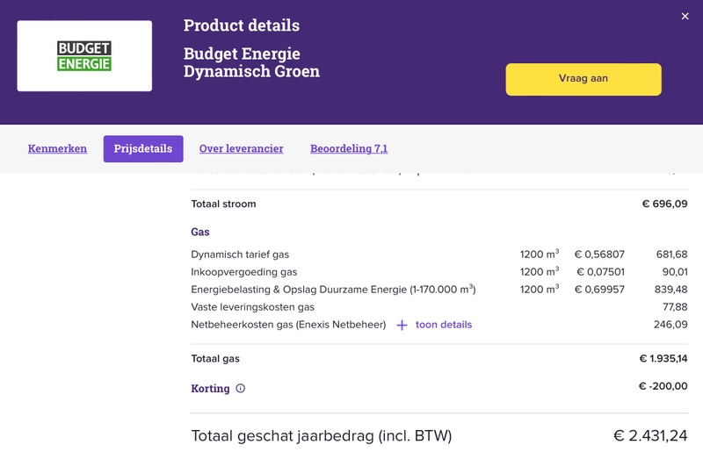This screenshot has height=459, width=703.
Task: Select the Dynamisch tarief gas row label
Action: coord(240,255)
